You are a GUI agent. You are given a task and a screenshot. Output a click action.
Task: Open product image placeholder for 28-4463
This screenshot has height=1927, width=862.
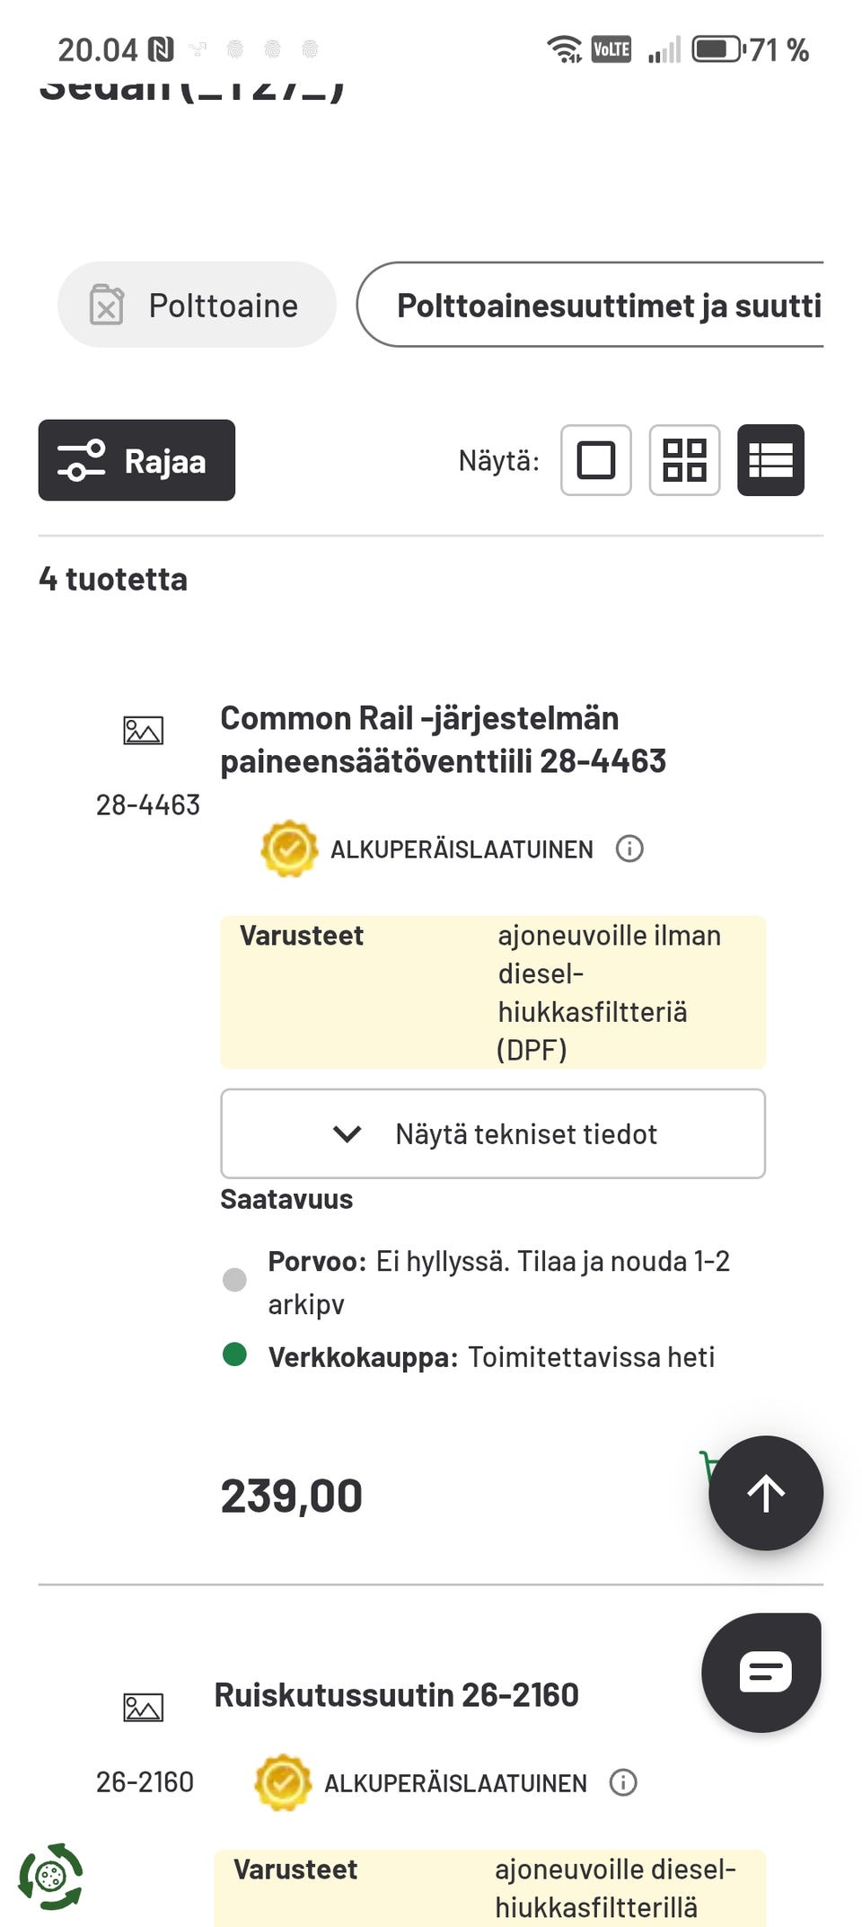point(143,731)
